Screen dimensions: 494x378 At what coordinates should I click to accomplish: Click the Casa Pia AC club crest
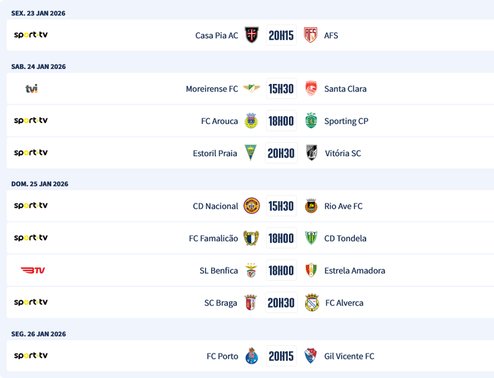coord(251,35)
